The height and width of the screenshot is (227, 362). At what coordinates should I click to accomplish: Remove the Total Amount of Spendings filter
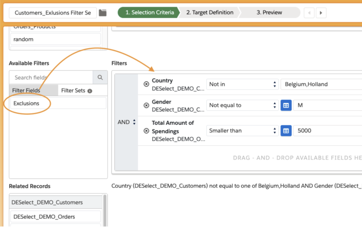pos(146,131)
